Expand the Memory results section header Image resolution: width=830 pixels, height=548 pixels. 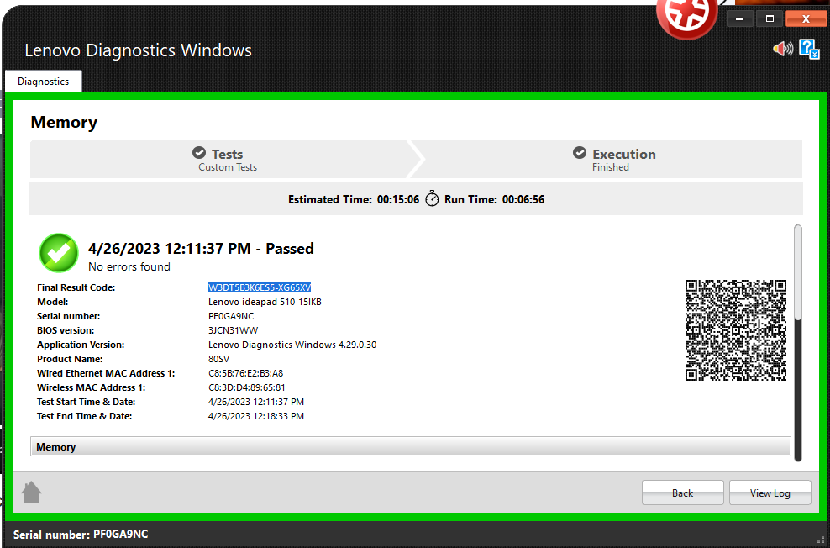tap(411, 446)
